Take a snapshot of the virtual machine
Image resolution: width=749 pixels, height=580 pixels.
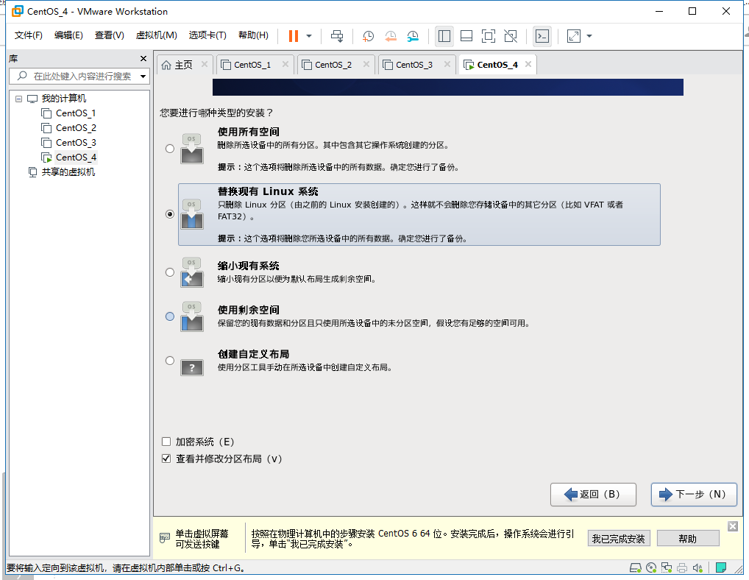368,36
